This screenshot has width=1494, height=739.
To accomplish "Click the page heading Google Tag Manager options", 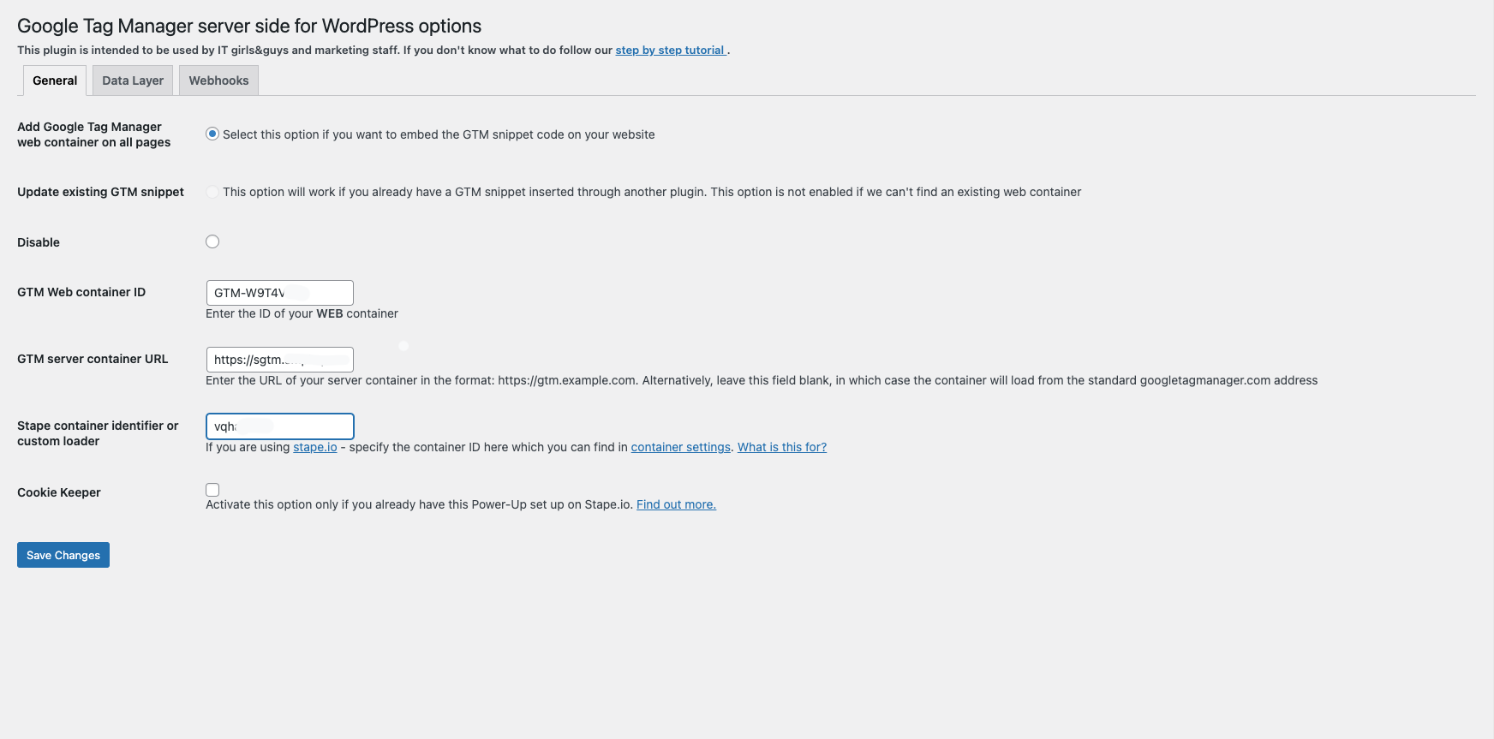I will pos(248,26).
